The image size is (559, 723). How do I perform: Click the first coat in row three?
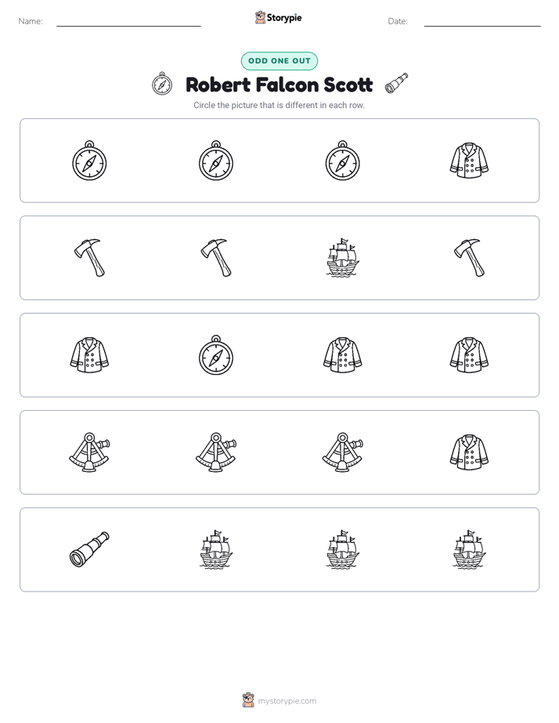tap(89, 355)
